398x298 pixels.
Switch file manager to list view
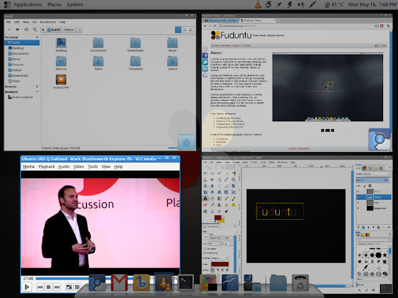pos(185,30)
